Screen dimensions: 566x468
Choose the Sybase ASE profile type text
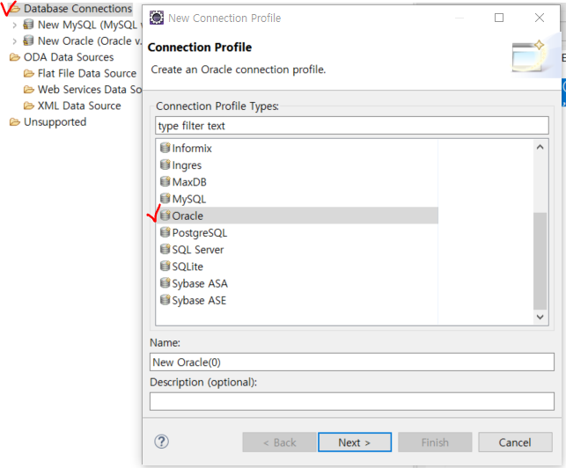click(199, 301)
